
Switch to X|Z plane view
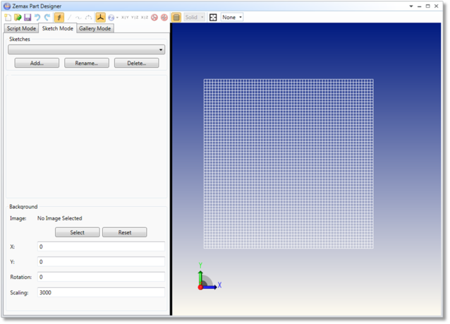tap(145, 18)
